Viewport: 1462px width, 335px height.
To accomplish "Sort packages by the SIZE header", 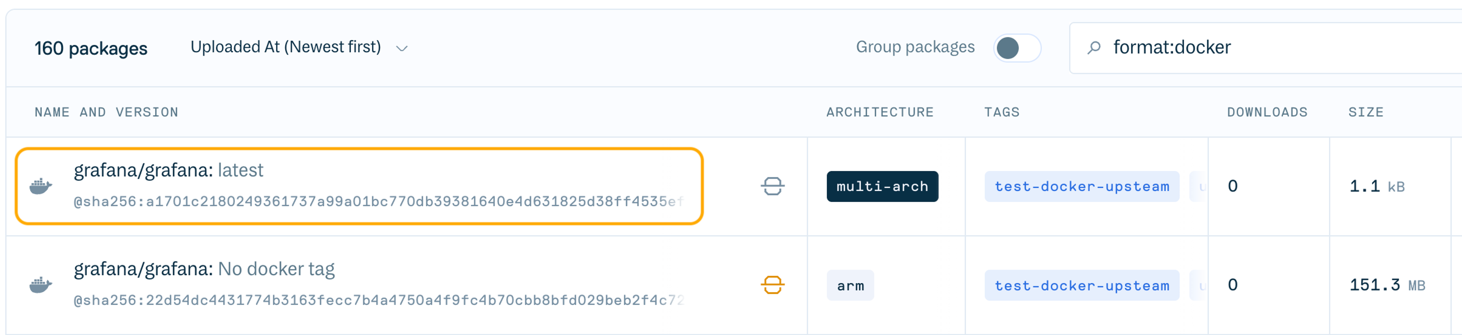I will pyautogui.click(x=1366, y=112).
